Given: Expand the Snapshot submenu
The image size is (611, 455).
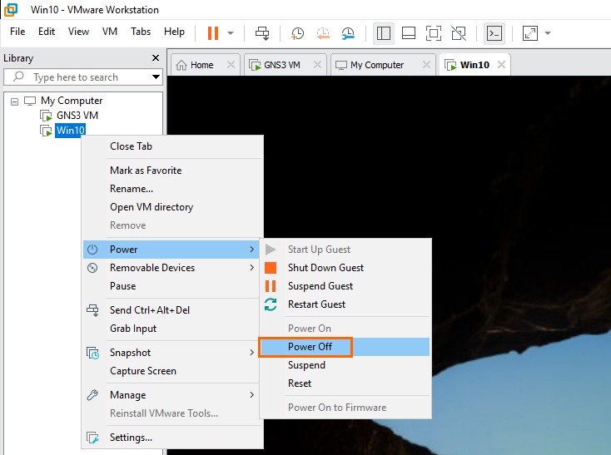Looking at the screenshot, I should pos(171,353).
